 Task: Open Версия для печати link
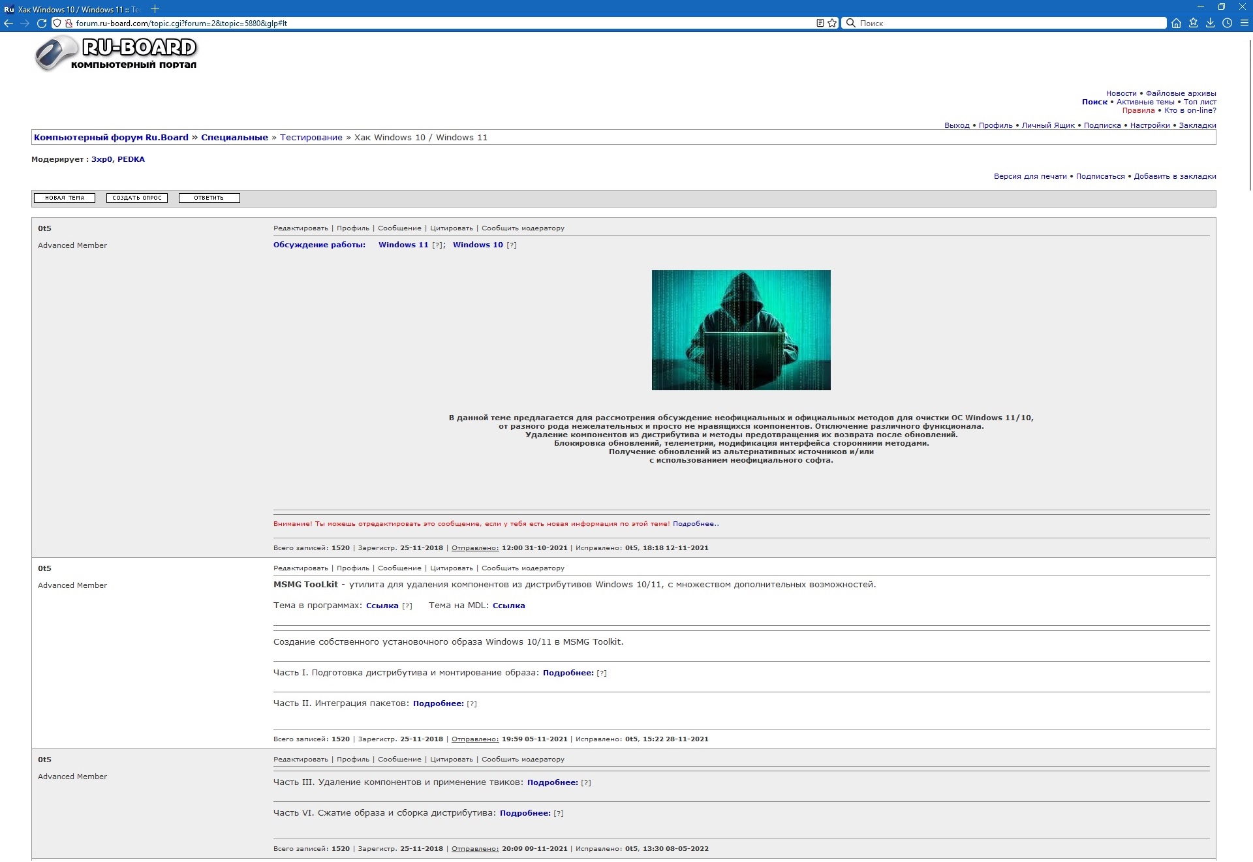click(1030, 176)
